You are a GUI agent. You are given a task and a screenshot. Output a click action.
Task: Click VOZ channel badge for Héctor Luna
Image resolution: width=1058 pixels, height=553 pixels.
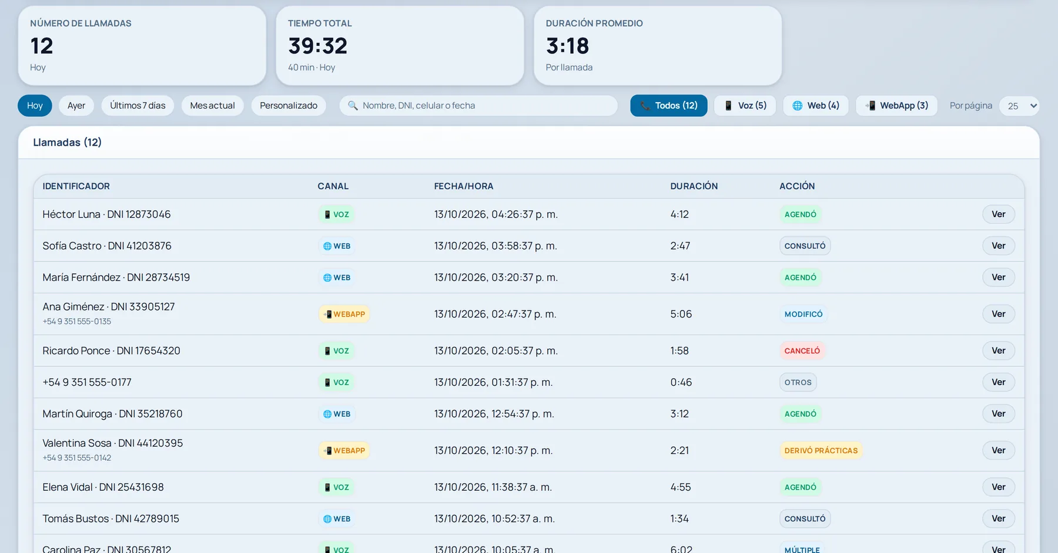tap(337, 214)
